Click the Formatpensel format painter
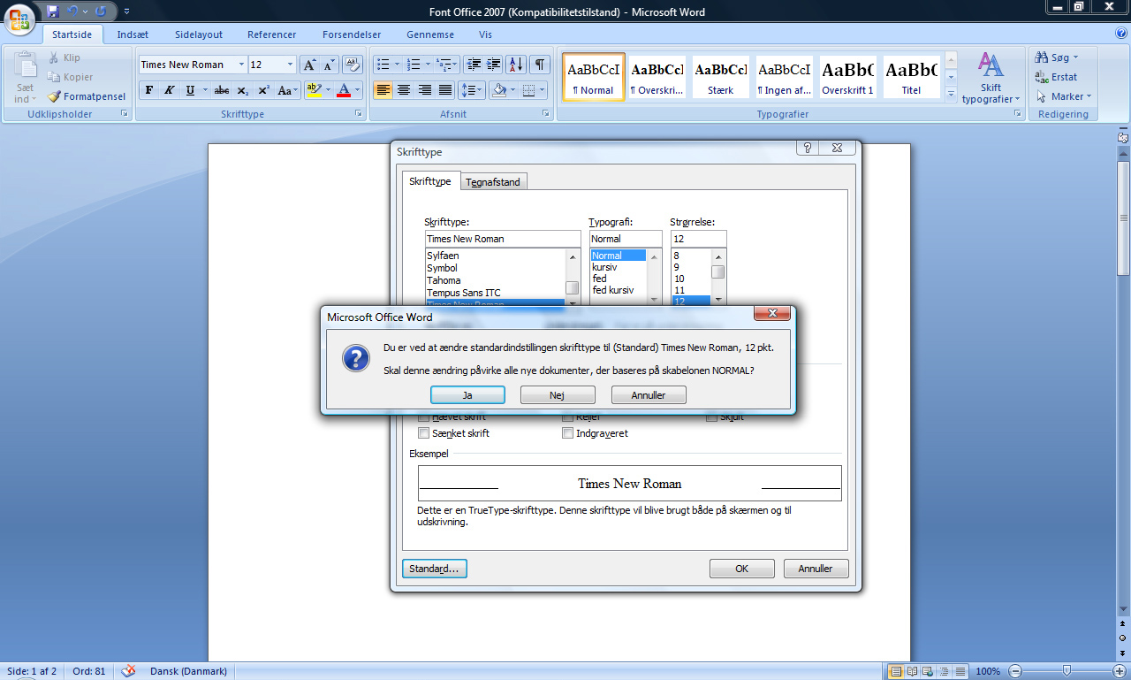 click(x=87, y=96)
